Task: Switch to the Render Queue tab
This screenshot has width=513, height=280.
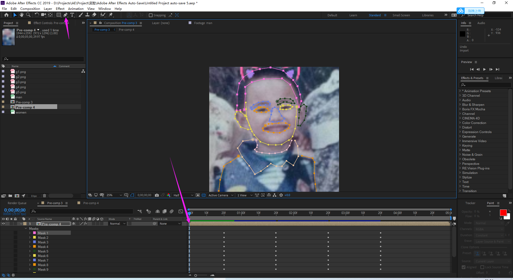Action: [x=17, y=203]
